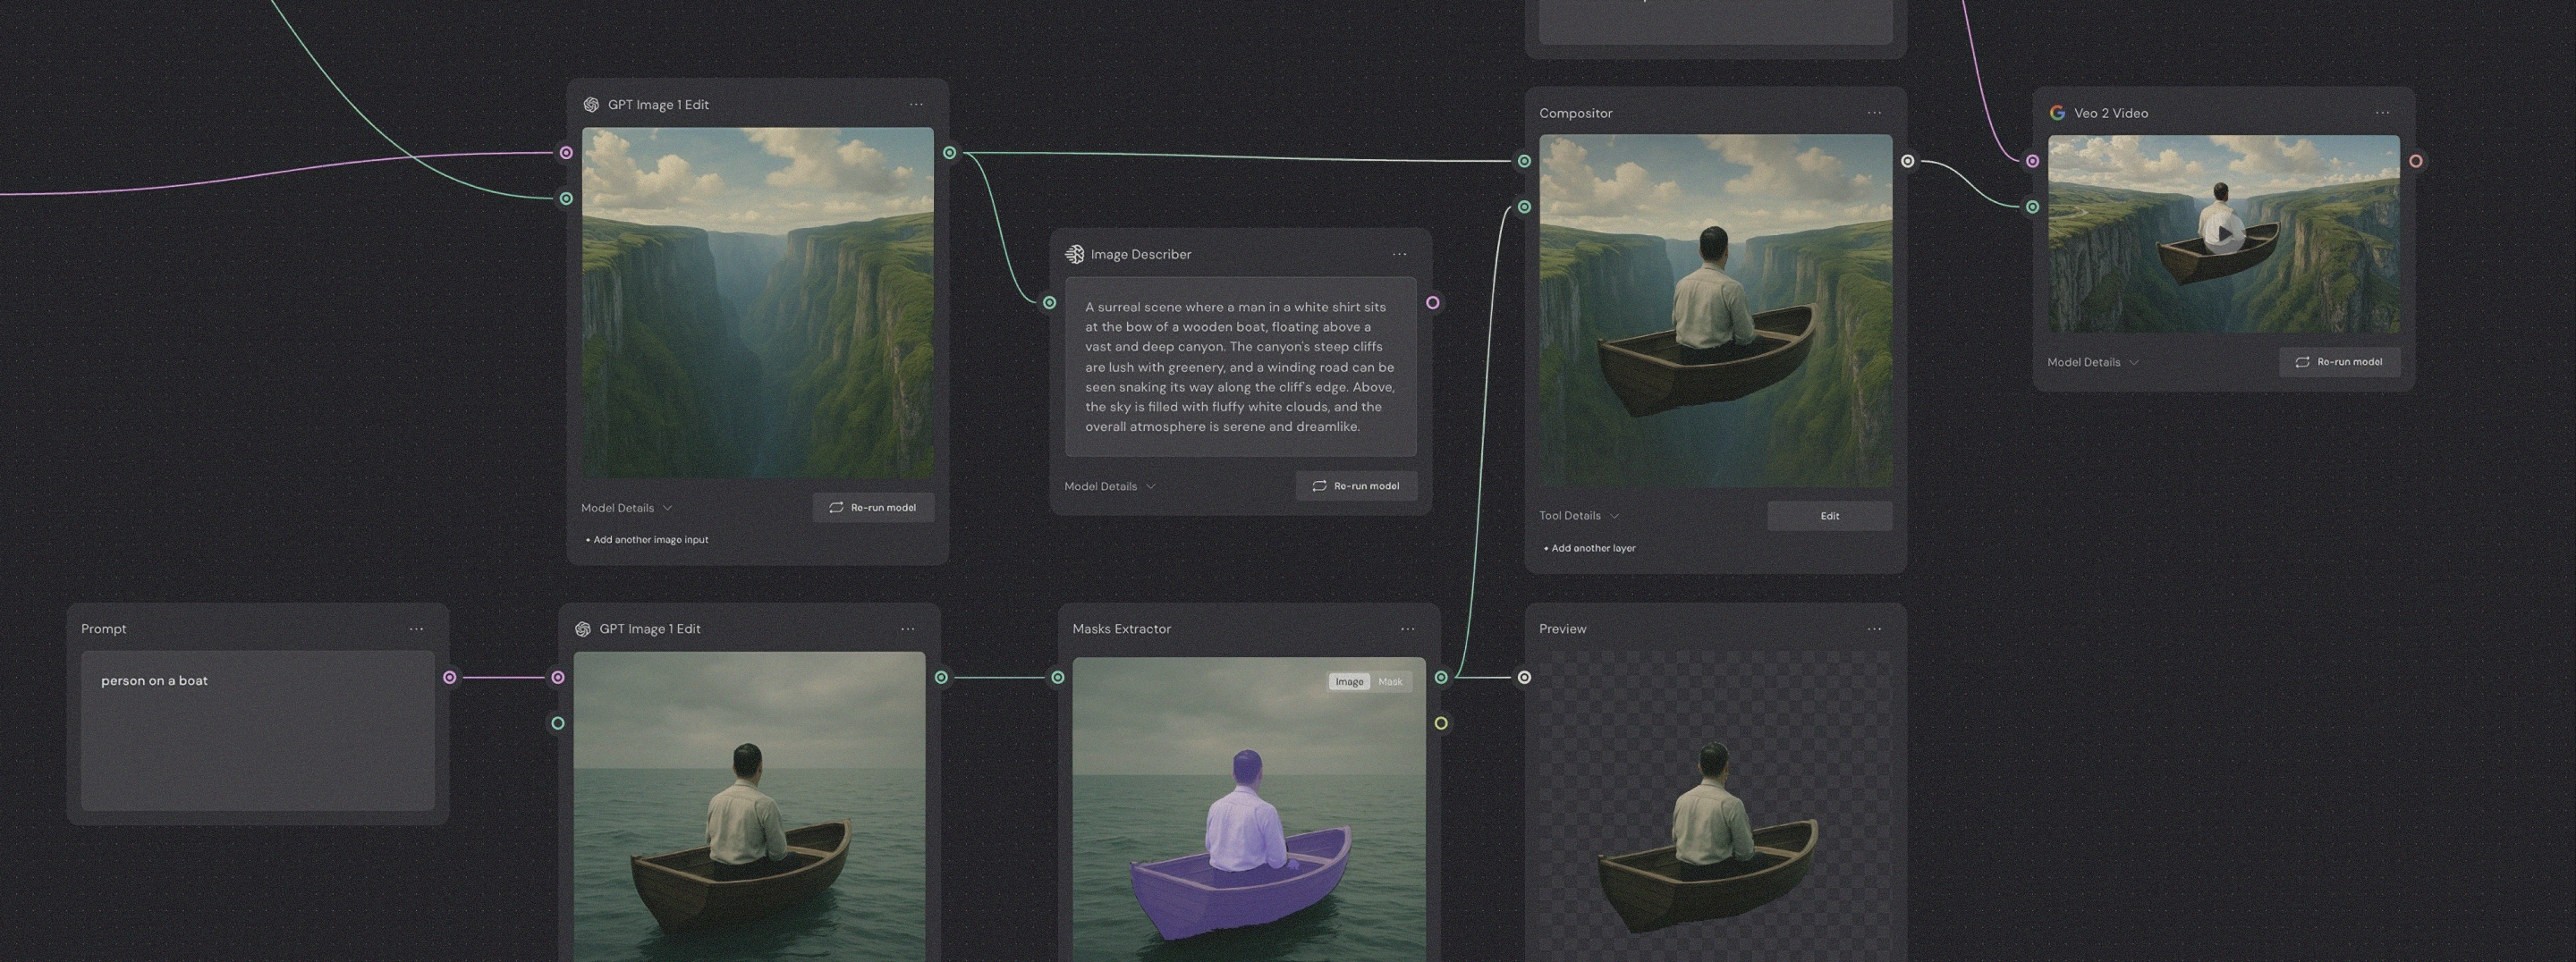Play the Veo 2 Video preview
Viewport: 2576px width, 962px height.
2224,234
